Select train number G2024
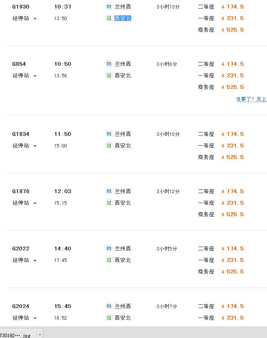The height and width of the screenshot is (338, 267). (21, 306)
